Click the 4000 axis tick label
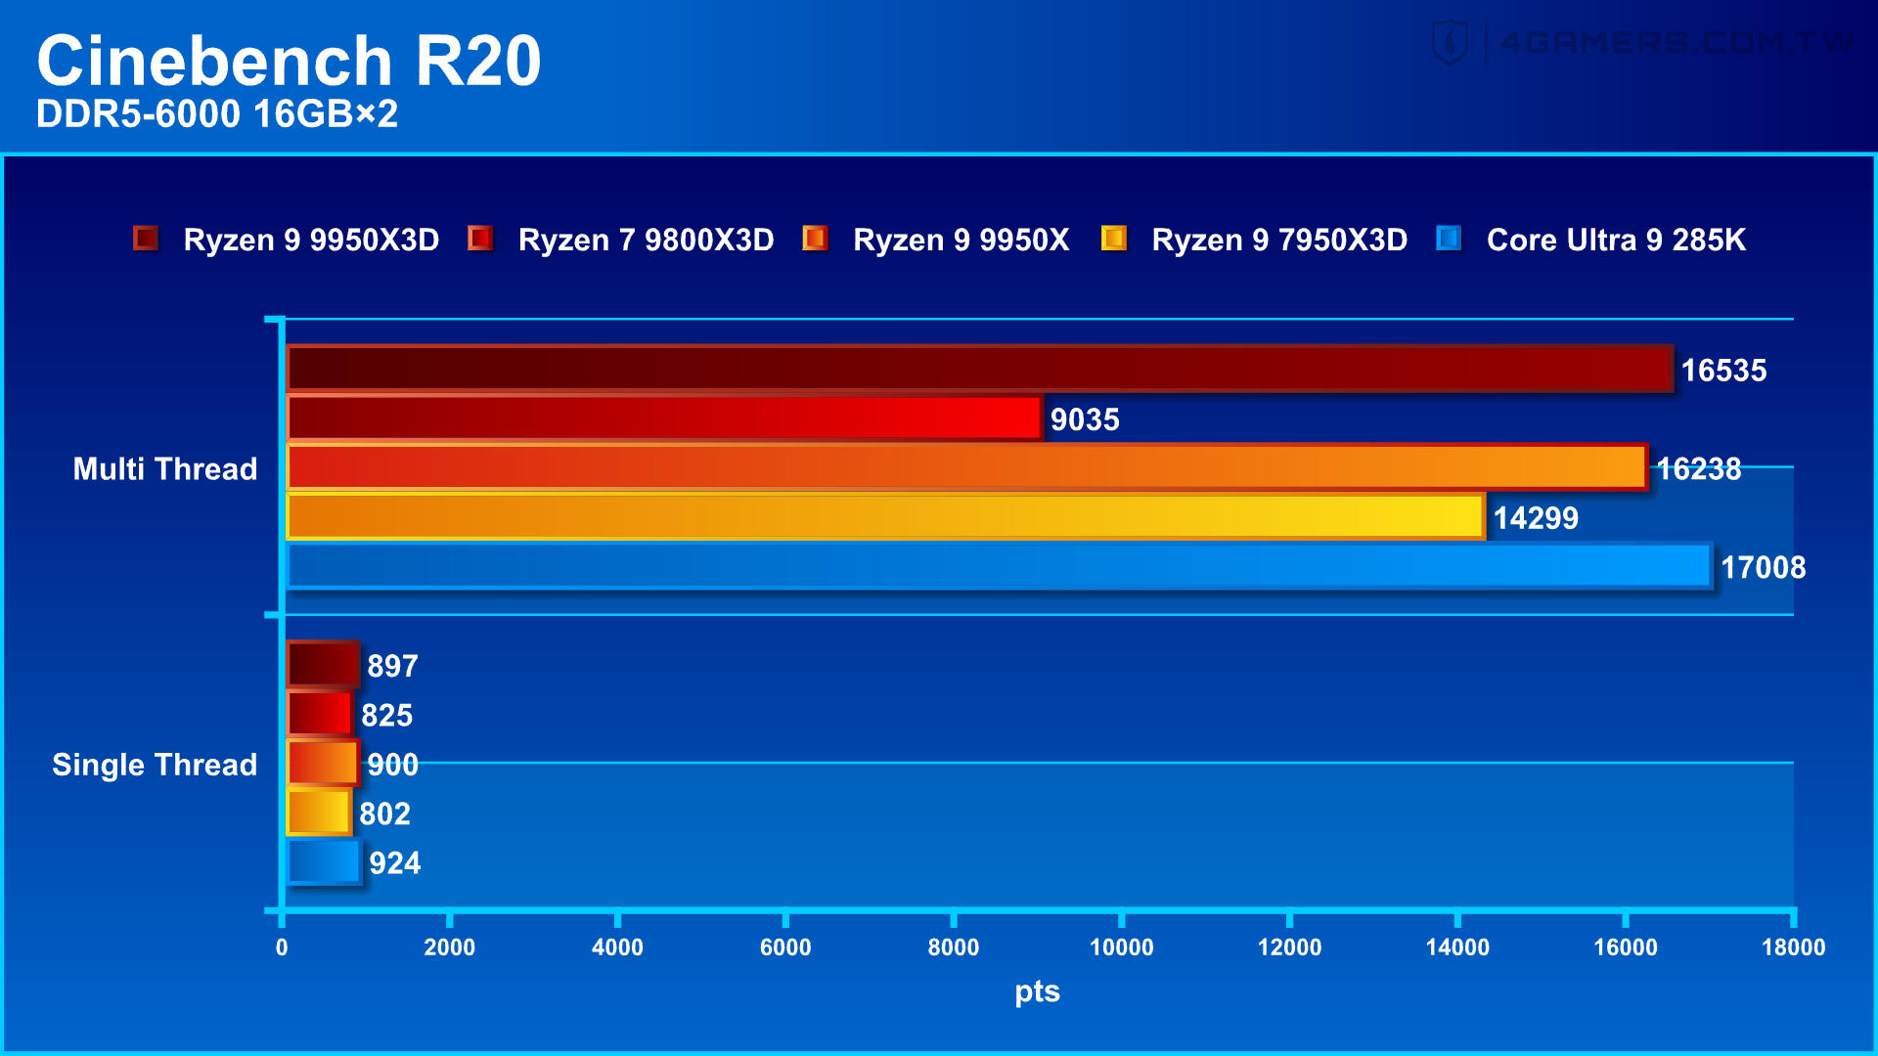Viewport: 1878px width, 1056px height. point(617,946)
